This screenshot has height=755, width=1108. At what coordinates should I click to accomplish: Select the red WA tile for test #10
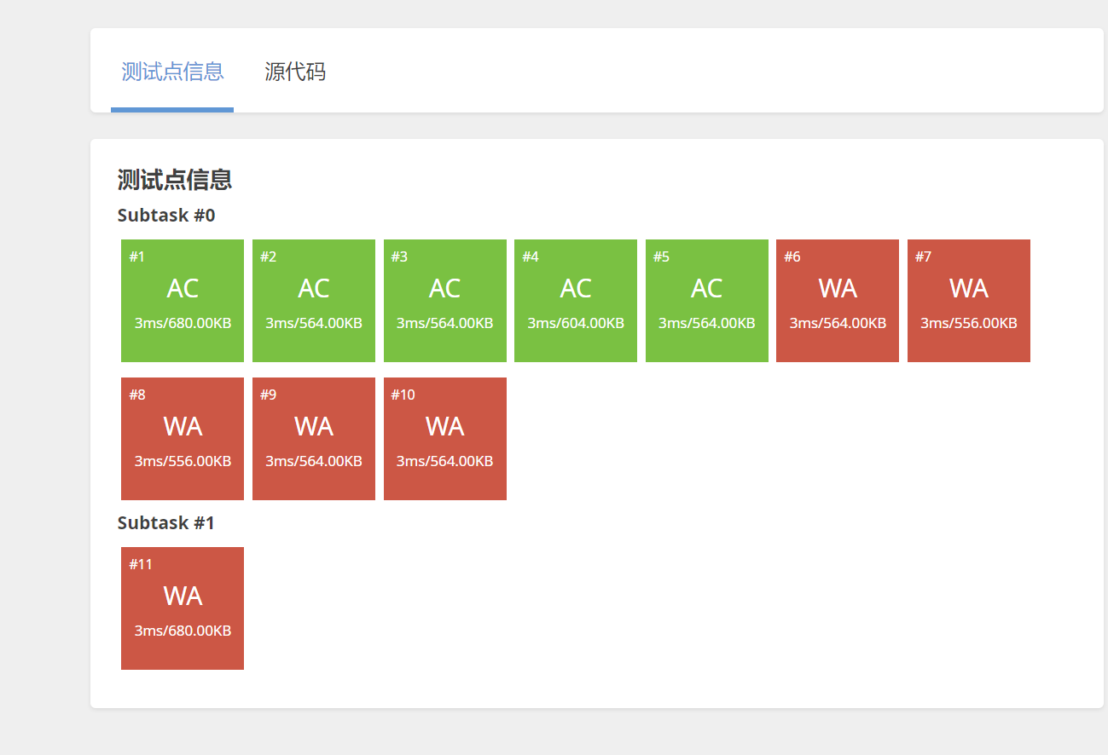pyautogui.click(x=445, y=439)
